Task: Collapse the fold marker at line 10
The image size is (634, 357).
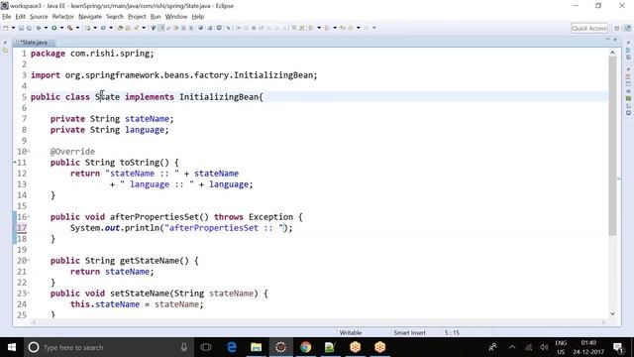Action: click(x=29, y=151)
